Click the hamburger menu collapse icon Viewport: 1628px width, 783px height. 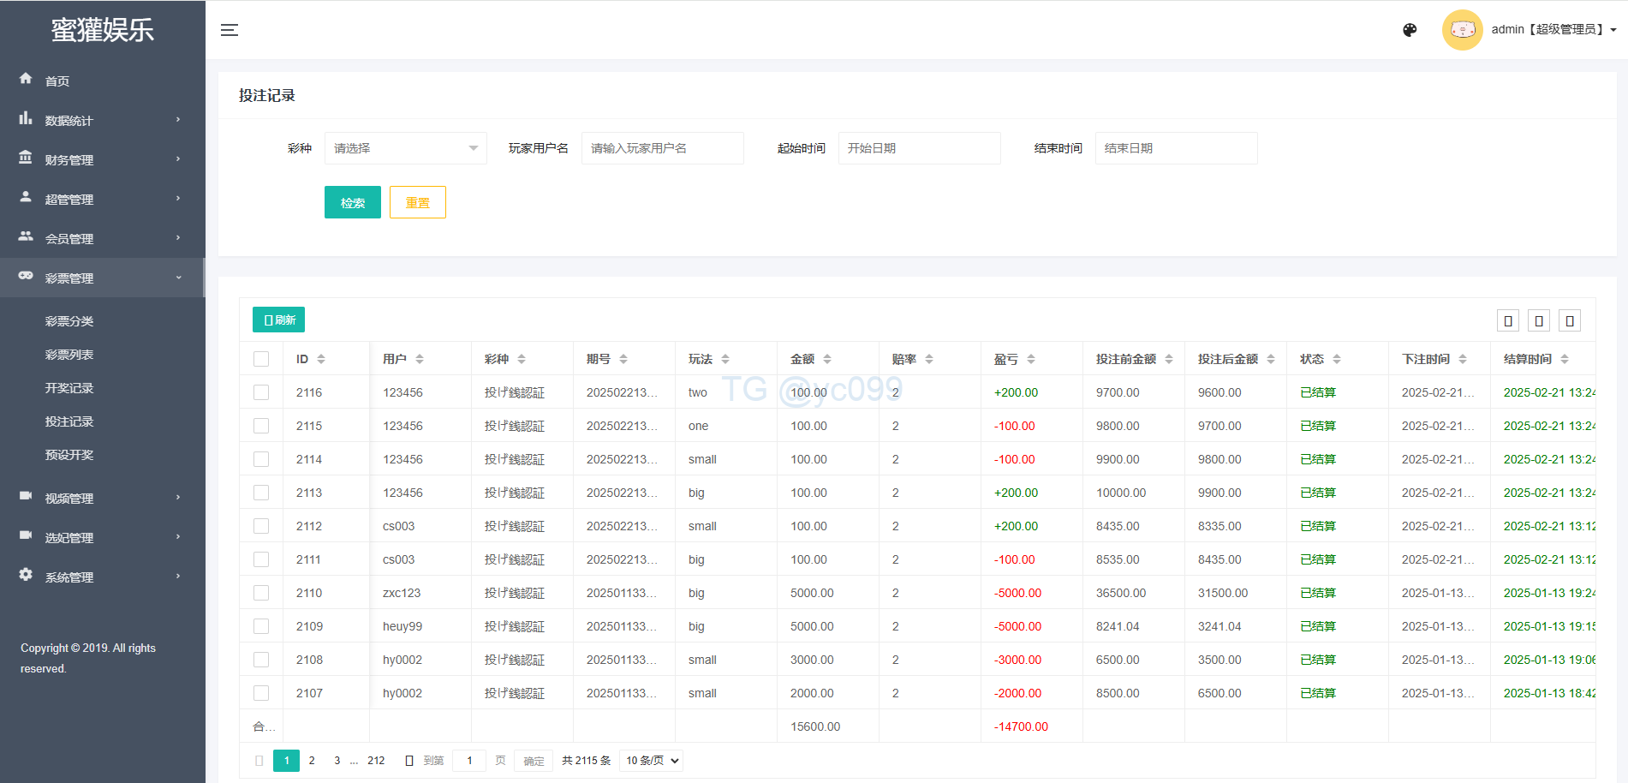[x=229, y=30]
